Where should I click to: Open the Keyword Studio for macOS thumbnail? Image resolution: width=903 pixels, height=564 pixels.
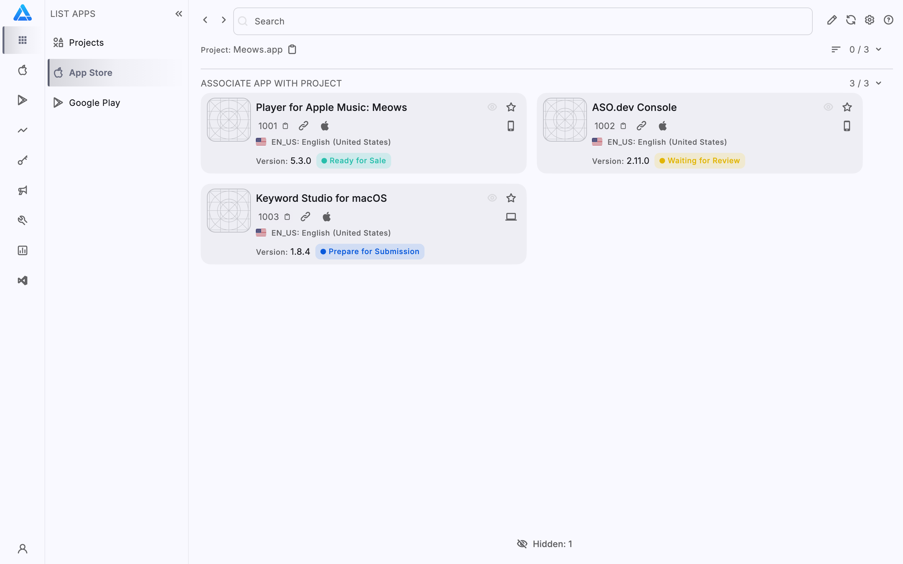(229, 211)
